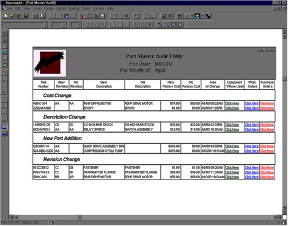Click the Zoom In magnifier icon
Viewport: 288px width, 226px height.
[160, 24]
